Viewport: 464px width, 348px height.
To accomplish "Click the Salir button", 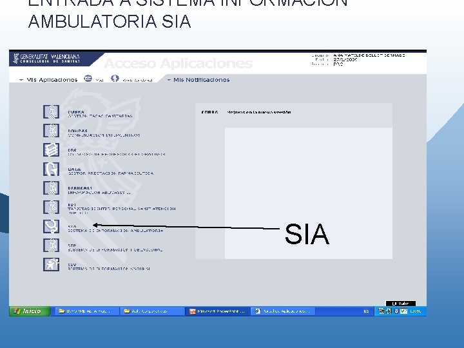I will (x=401, y=304).
